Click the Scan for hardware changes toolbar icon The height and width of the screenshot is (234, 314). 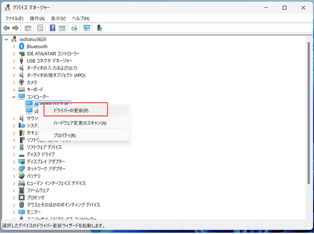point(86,27)
